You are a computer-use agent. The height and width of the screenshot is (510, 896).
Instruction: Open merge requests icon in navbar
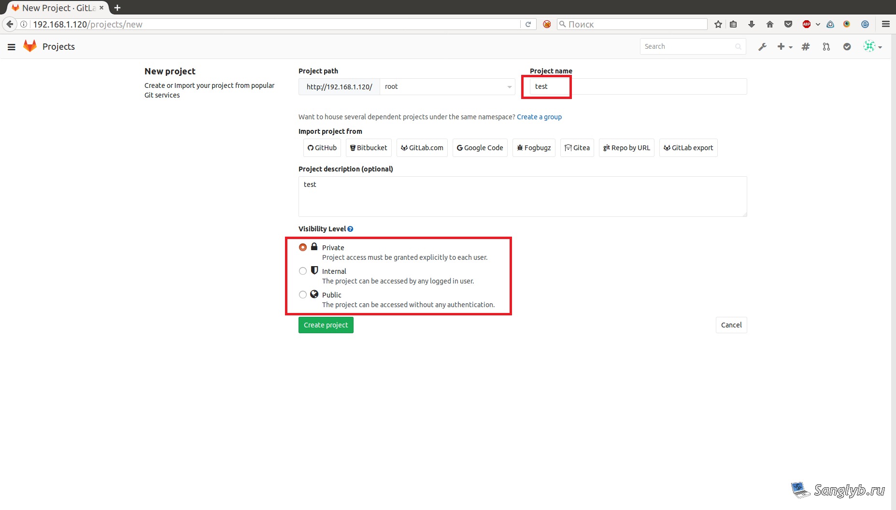coord(826,47)
